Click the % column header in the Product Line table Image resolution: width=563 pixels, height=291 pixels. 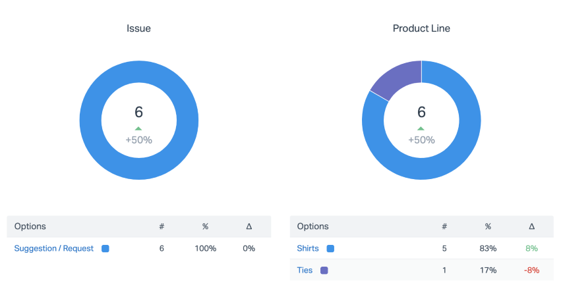(x=488, y=226)
